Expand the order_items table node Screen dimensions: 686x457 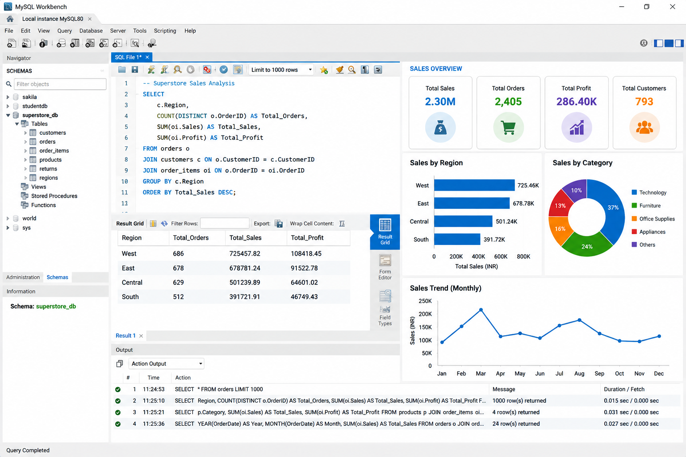tap(25, 151)
